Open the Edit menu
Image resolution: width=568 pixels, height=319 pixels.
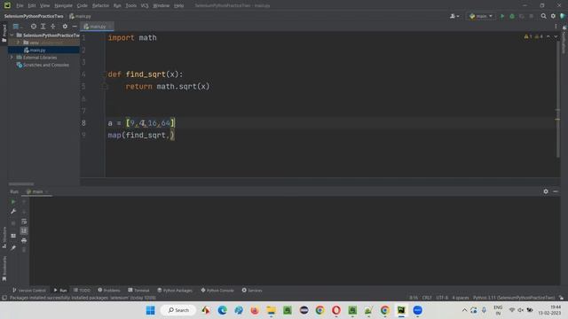click(32, 5)
